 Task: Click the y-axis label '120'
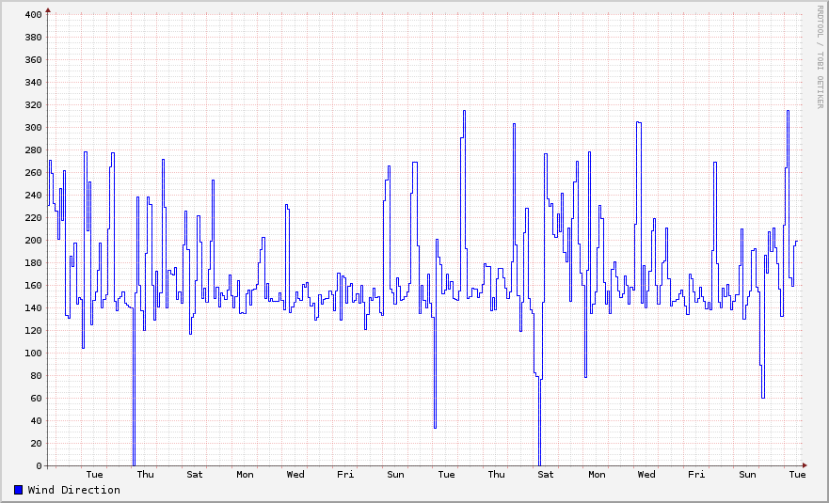tap(33, 331)
